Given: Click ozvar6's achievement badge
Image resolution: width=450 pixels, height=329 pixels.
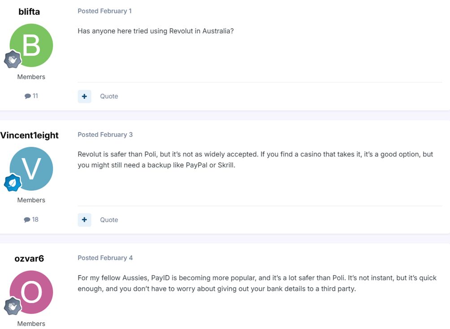Looking at the screenshot, I should 12,306.
